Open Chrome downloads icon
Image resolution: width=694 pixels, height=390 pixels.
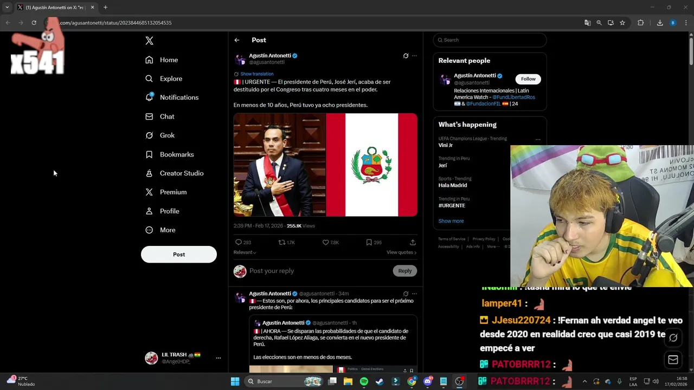coord(660,23)
